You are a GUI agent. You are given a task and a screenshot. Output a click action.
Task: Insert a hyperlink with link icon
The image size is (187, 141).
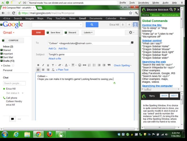pos(84,65)
